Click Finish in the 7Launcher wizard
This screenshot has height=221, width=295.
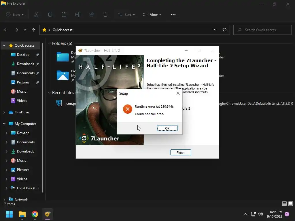click(x=181, y=153)
